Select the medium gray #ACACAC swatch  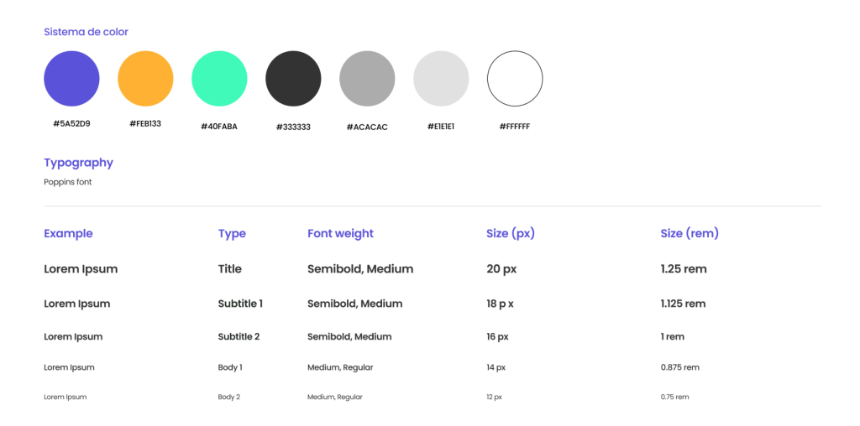pyautogui.click(x=367, y=78)
